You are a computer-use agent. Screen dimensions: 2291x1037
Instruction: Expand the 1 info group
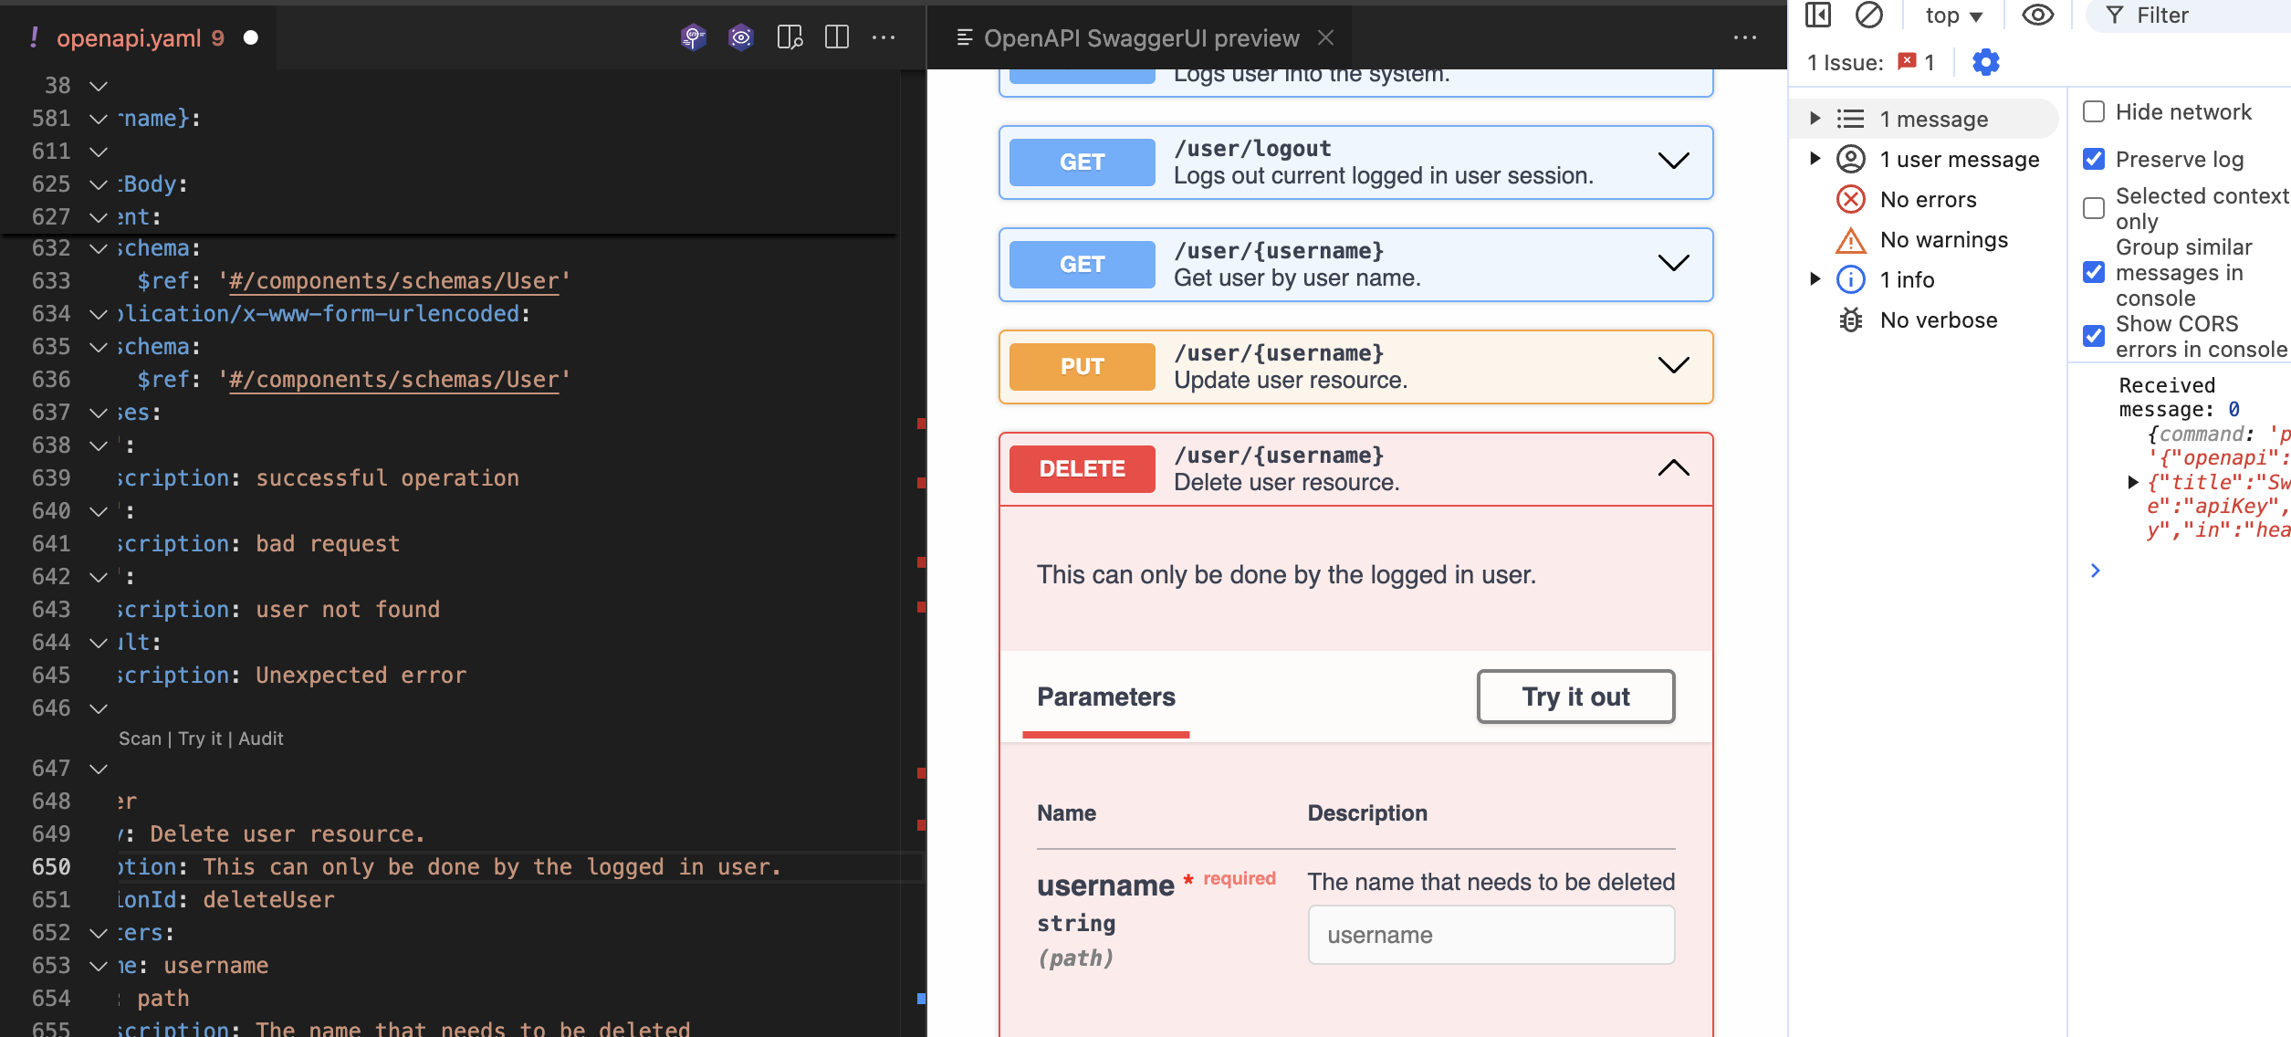pyautogui.click(x=1815, y=279)
